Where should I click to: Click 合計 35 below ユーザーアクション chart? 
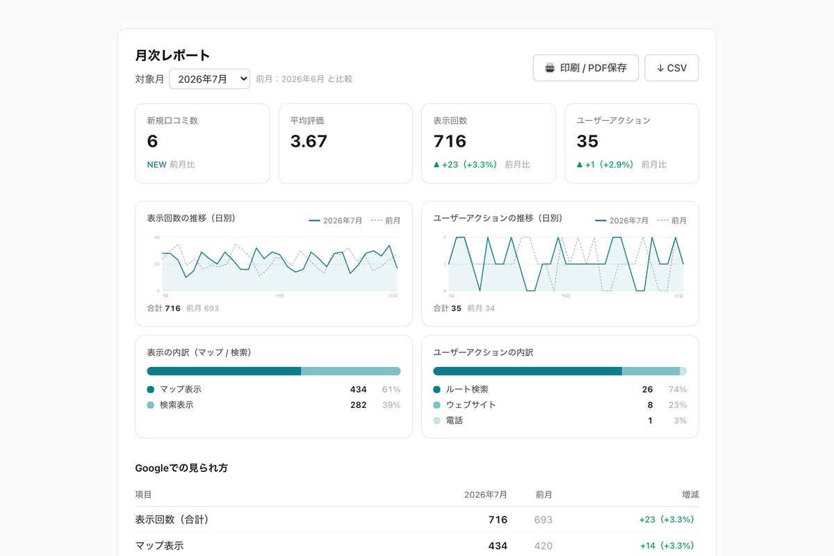pos(447,308)
